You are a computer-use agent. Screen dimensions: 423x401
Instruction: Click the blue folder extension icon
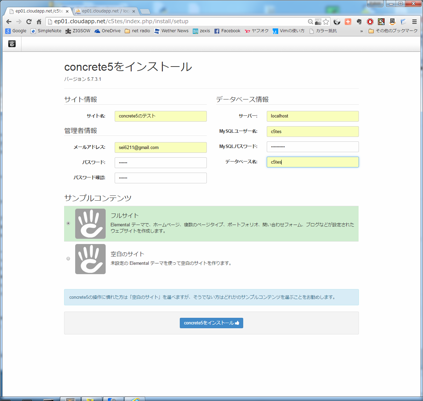(x=404, y=21)
